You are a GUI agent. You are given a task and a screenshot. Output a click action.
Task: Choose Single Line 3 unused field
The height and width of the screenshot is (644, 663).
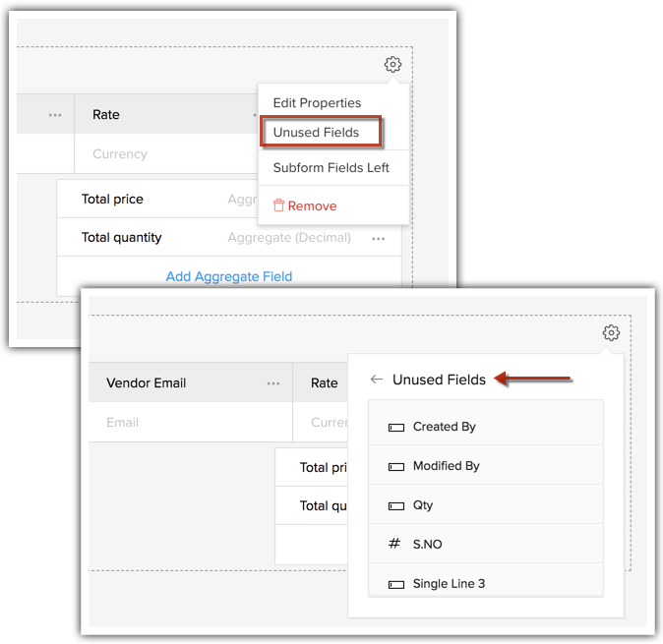tap(449, 583)
